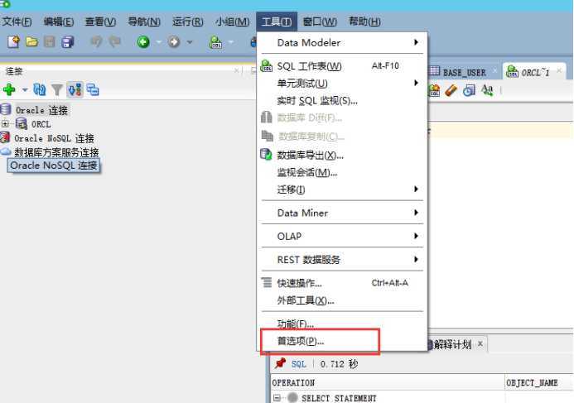Choose SQL 工作表(W) from the Tools menu
Image resolution: width=574 pixels, height=403 pixels.
pos(342,66)
